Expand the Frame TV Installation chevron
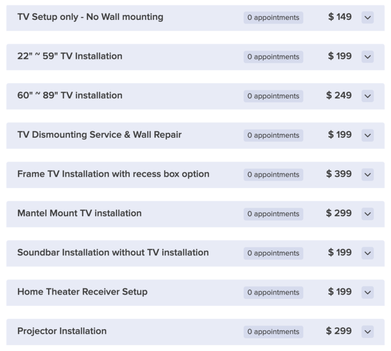The height and width of the screenshot is (351, 391). pyautogui.click(x=367, y=174)
